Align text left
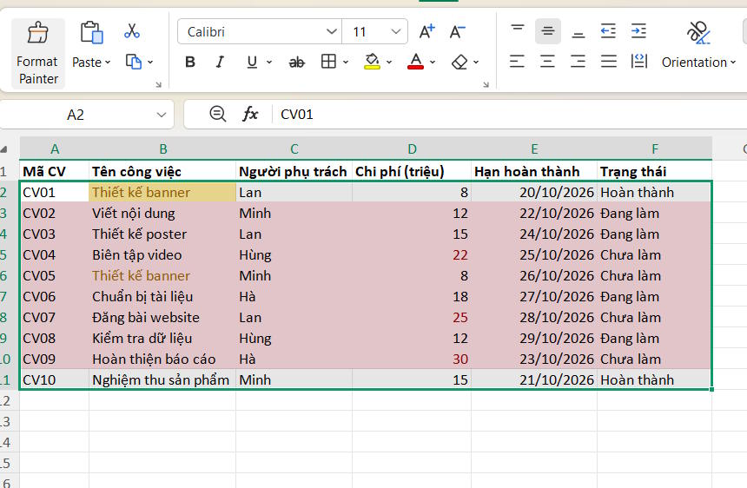 pos(518,62)
